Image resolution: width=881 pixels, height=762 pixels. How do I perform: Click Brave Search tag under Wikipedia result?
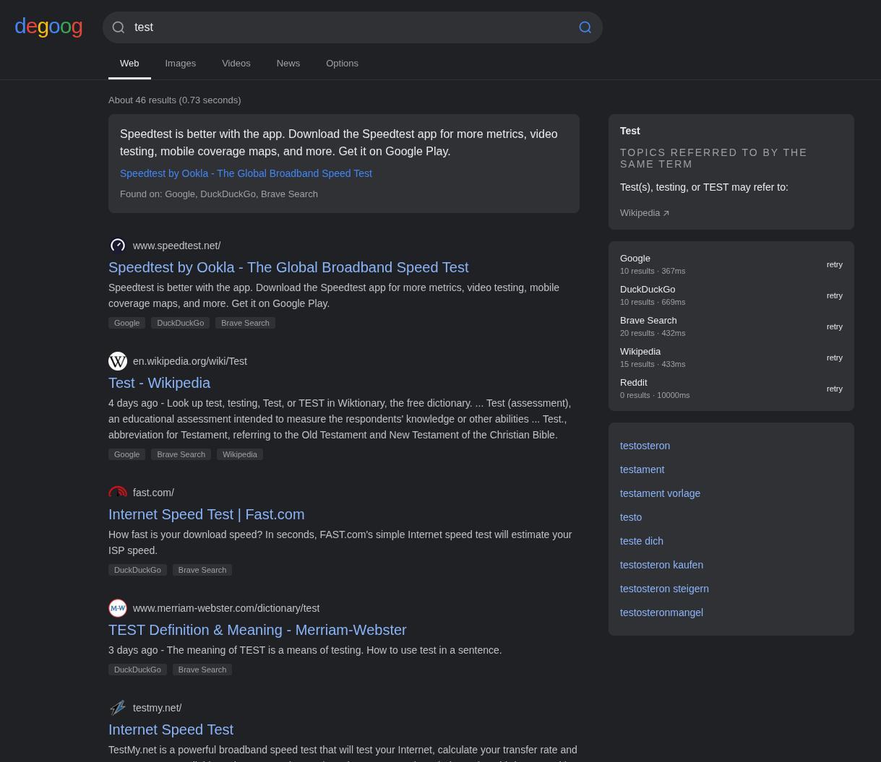pos(181,454)
